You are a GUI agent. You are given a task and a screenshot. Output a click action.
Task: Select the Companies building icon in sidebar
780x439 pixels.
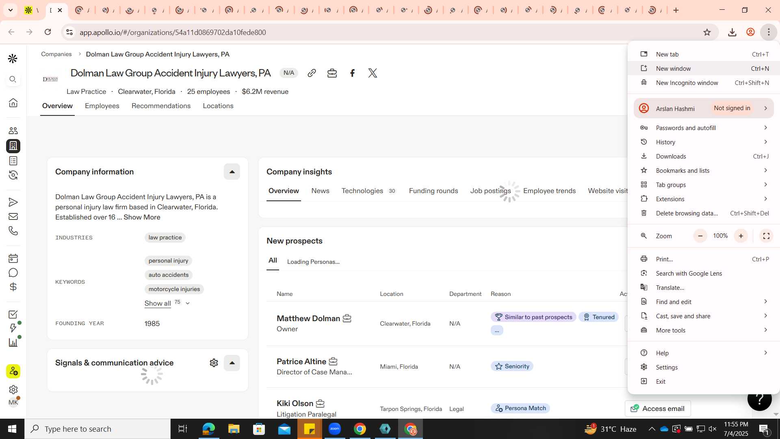pyautogui.click(x=13, y=146)
